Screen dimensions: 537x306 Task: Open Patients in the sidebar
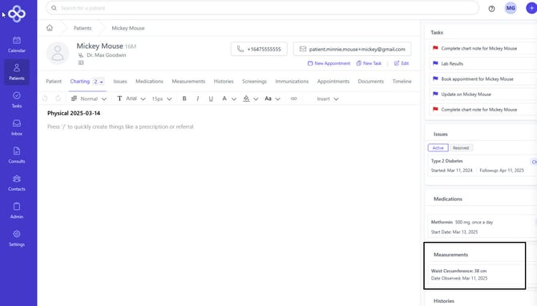(17, 72)
